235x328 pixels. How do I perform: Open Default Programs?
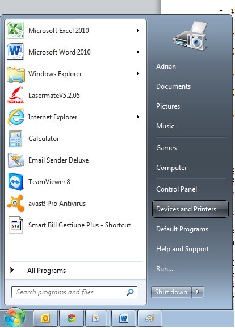coord(182,229)
